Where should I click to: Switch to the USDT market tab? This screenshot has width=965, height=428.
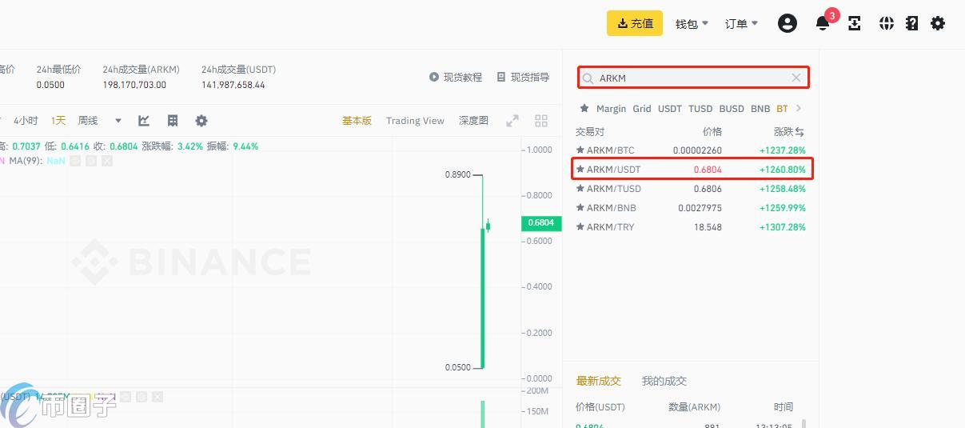click(x=670, y=109)
